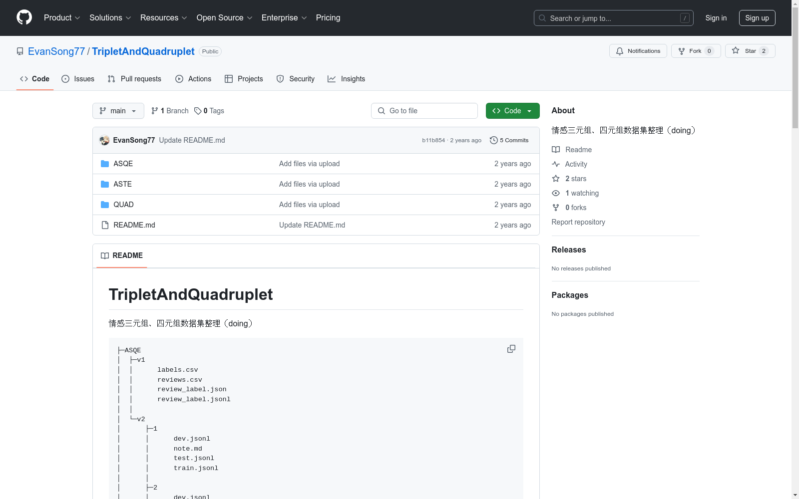This screenshot has width=799, height=499.
Task: Switch to the Insights tab
Action: (347, 79)
